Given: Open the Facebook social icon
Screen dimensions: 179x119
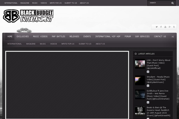Looking at the screenshot, I should tap(161, 27).
